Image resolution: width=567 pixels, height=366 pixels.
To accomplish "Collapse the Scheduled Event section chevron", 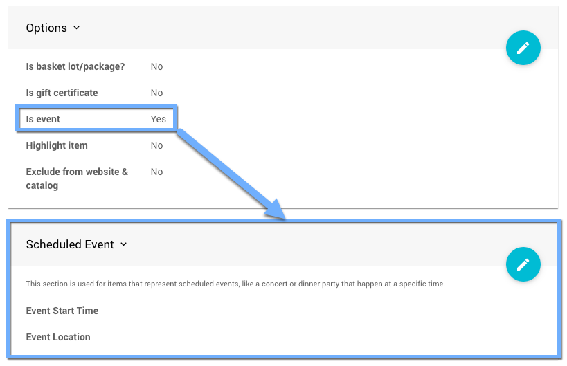I will [x=124, y=244].
